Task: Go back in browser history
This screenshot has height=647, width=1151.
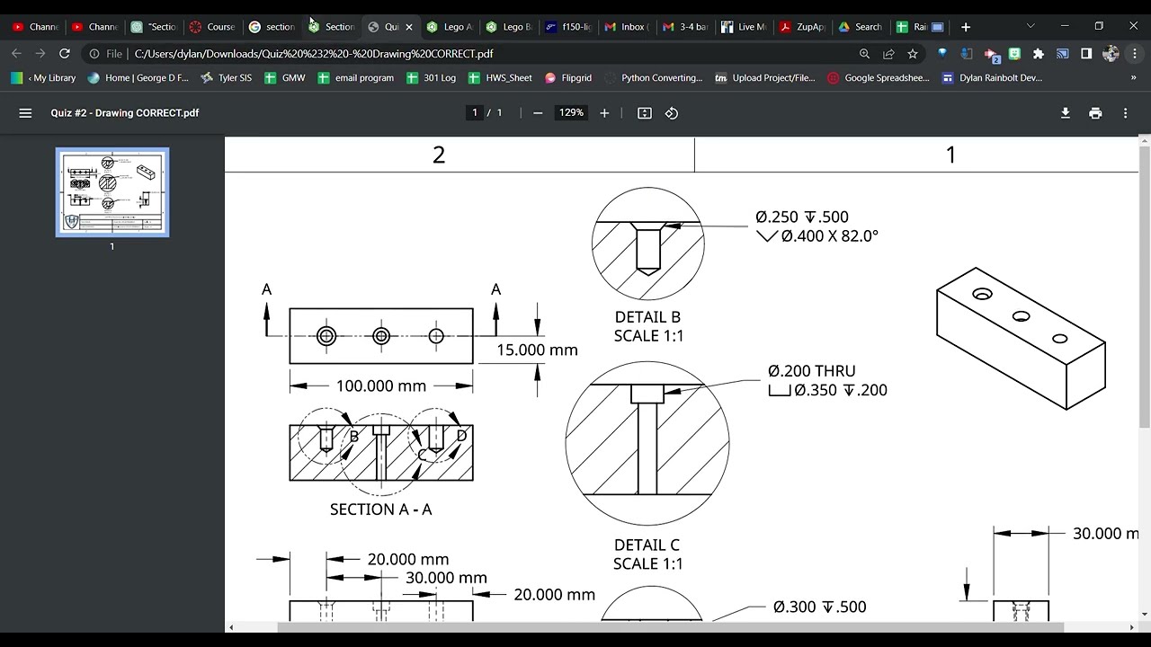Action: (16, 54)
